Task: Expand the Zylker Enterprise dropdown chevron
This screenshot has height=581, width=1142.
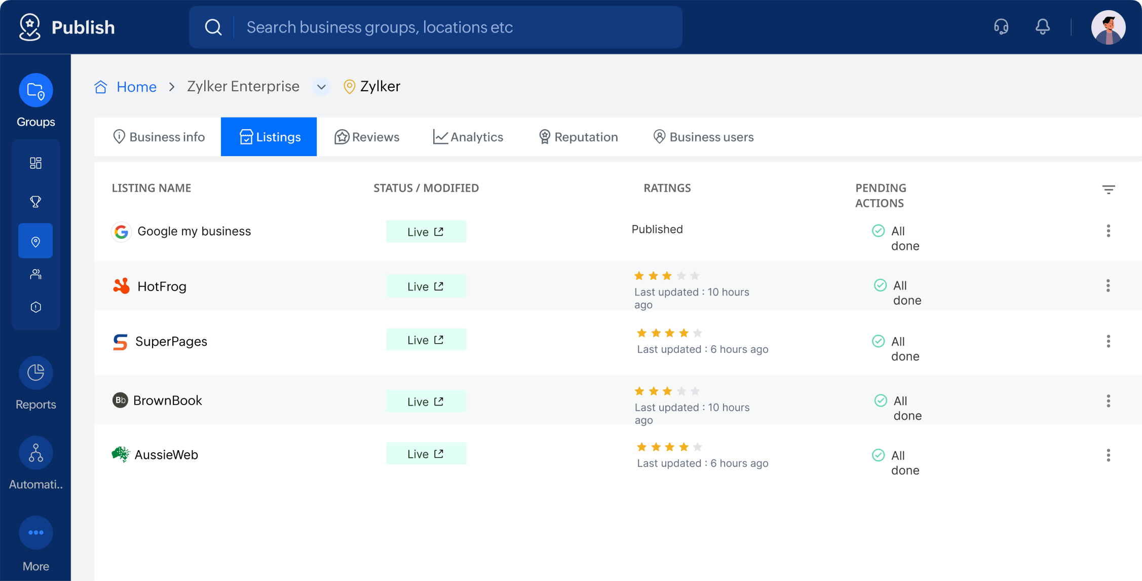Action: tap(321, 87)
